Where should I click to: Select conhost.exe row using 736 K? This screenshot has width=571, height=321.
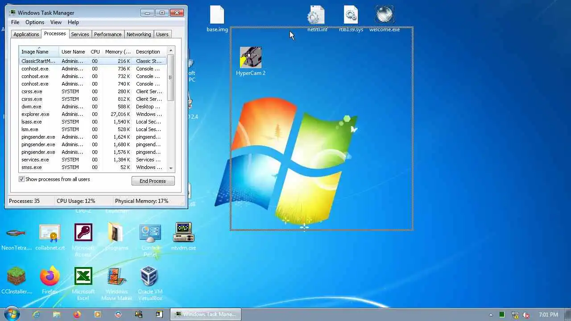(93, 69)
